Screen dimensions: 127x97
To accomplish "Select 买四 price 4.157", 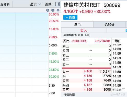I will [88, 85].
